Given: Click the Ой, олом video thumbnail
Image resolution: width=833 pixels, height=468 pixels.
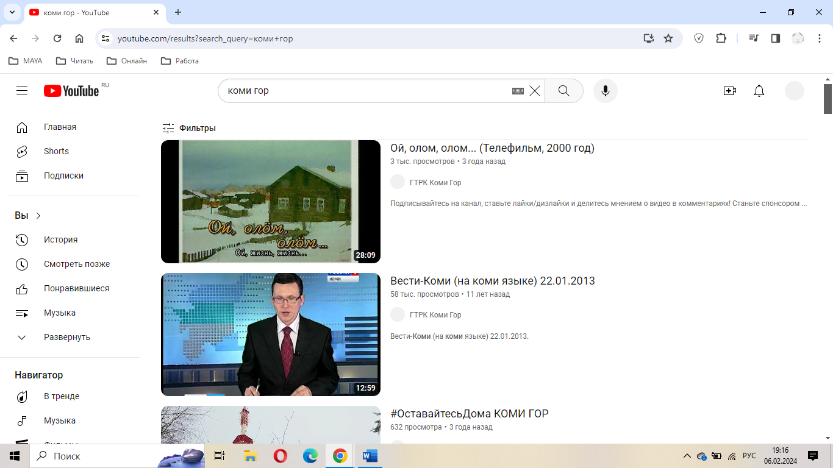Looking at the screenshot, I should pyautogui.click(x=271, y=202).
